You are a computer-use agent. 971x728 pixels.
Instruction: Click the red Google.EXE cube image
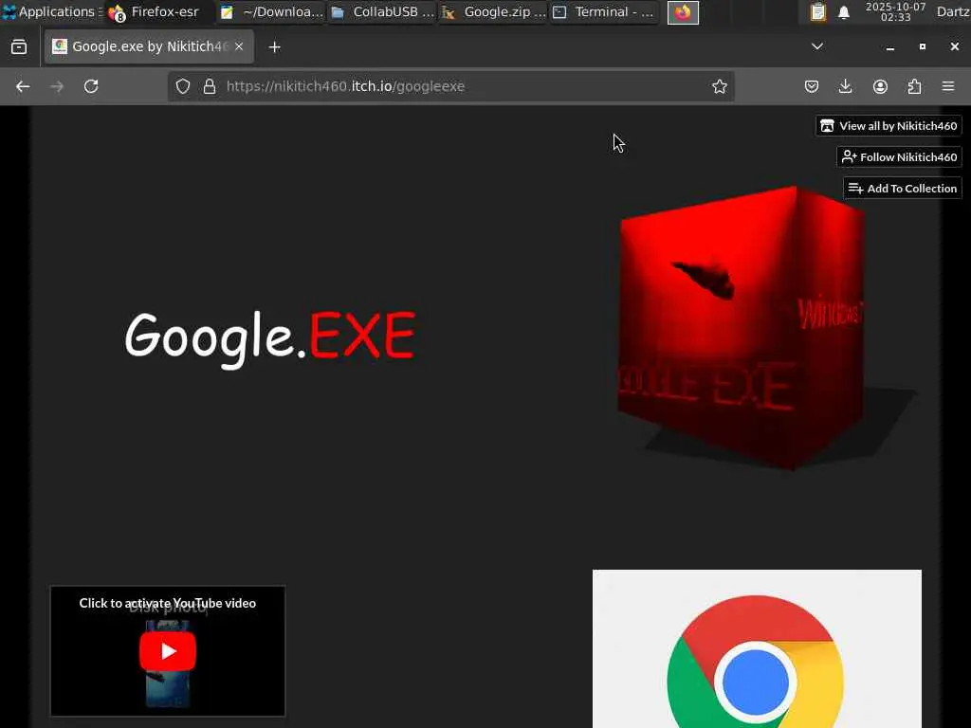(741, 328)
